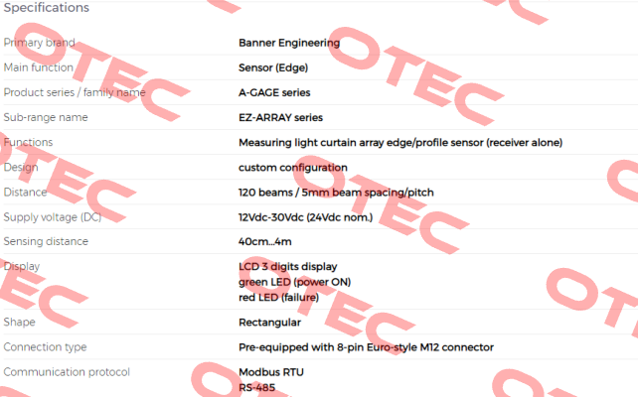Click the Communication protocol label
Screen dimensions: 638x397
pos(67,372)
